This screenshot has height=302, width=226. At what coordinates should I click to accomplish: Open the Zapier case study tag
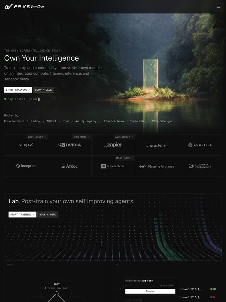point(124,137)
